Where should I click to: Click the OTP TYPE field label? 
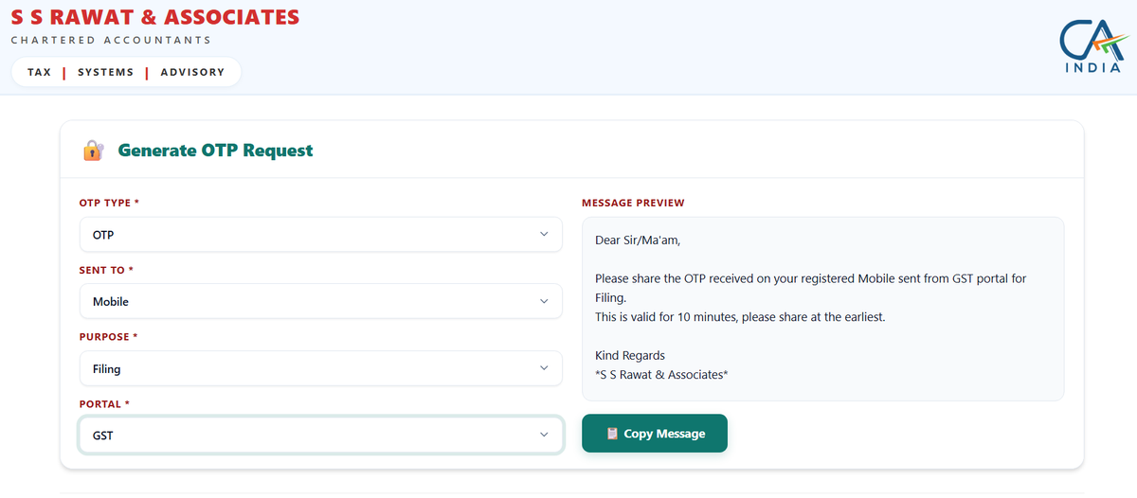(x=109, y=203)
